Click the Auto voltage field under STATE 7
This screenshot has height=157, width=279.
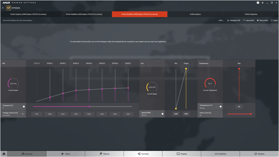point(128,114)
